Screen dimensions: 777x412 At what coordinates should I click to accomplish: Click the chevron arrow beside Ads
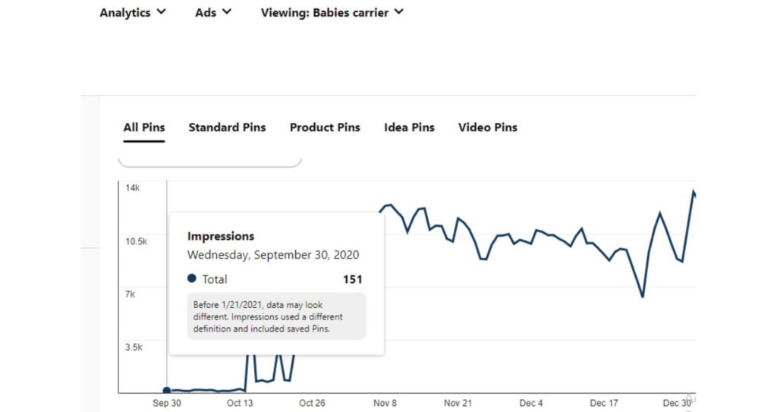[227, 12]
